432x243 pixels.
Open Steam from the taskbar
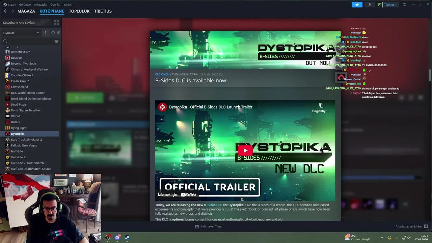pyautogui.click(x=127, y=237)
